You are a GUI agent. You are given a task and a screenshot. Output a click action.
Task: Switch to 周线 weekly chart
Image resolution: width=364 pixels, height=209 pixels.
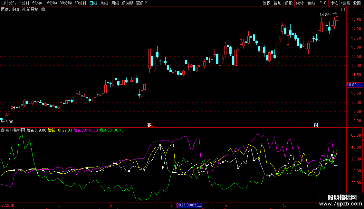pyautogui.click(x=104, y=3)
